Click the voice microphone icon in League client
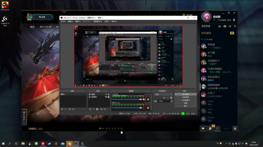Image resolution: width=263 pixels, height=147 pixels. pos(217,128)
